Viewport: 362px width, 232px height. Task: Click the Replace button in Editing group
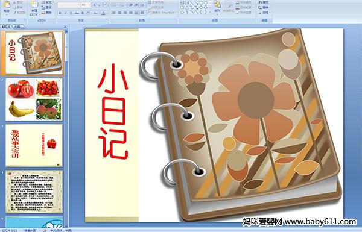(x=264, y=7)
